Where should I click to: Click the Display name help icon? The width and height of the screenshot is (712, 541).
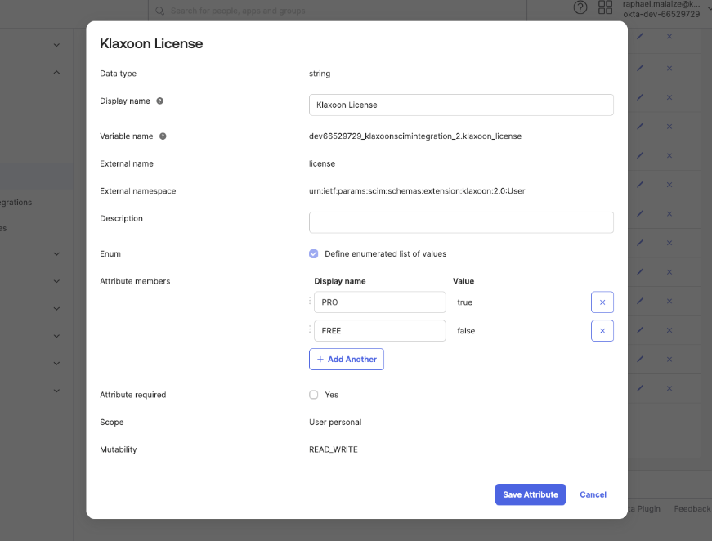coord(160,101)
